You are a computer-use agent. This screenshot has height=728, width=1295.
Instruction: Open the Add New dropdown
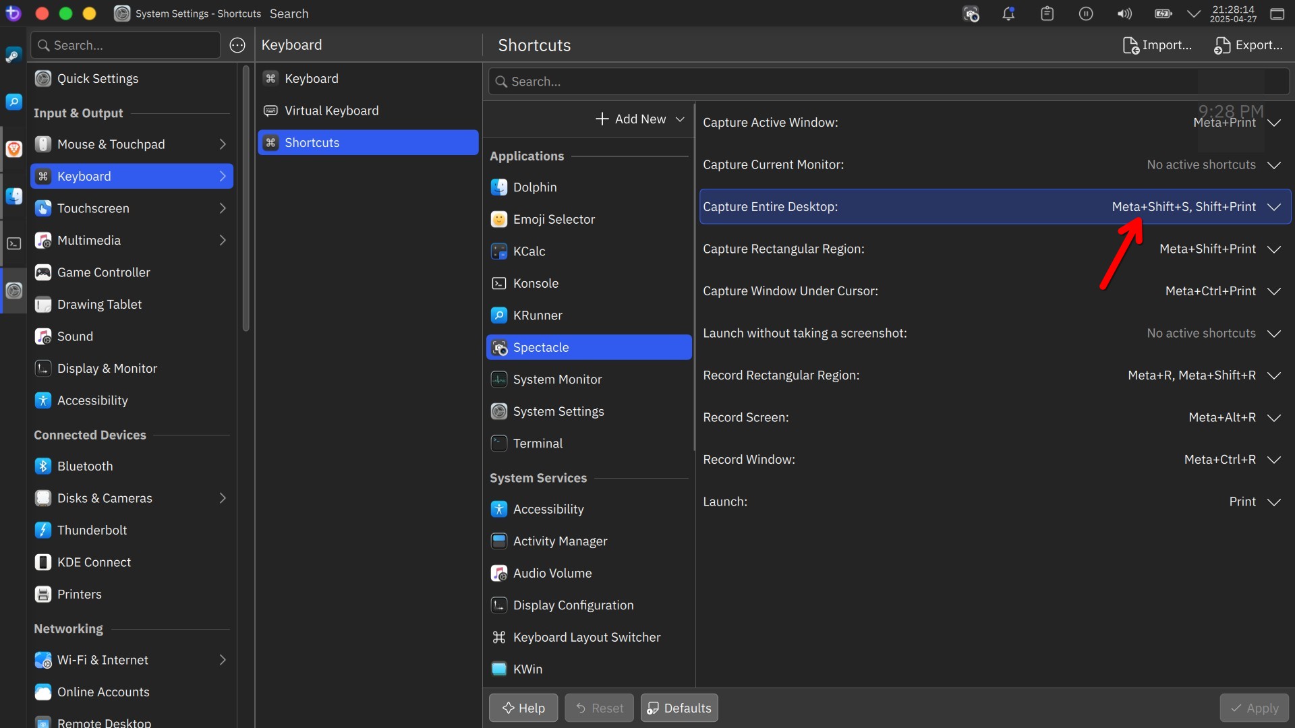click(640, 119)
